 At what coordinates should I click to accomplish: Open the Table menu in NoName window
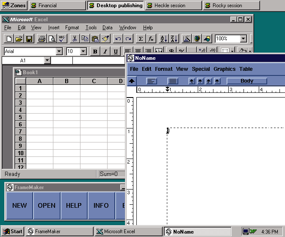coord(246,69)
